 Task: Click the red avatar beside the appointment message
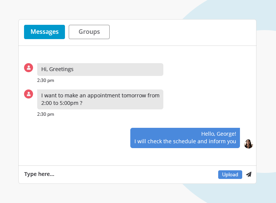(x=29, y=94)
